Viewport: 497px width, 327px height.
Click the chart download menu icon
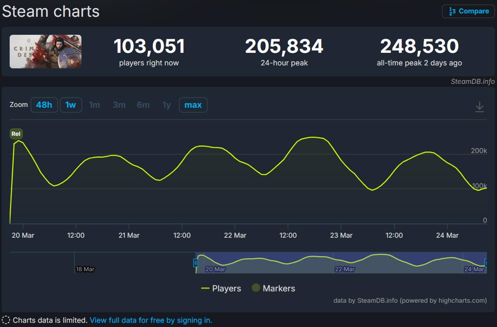(x=480, y=107)
